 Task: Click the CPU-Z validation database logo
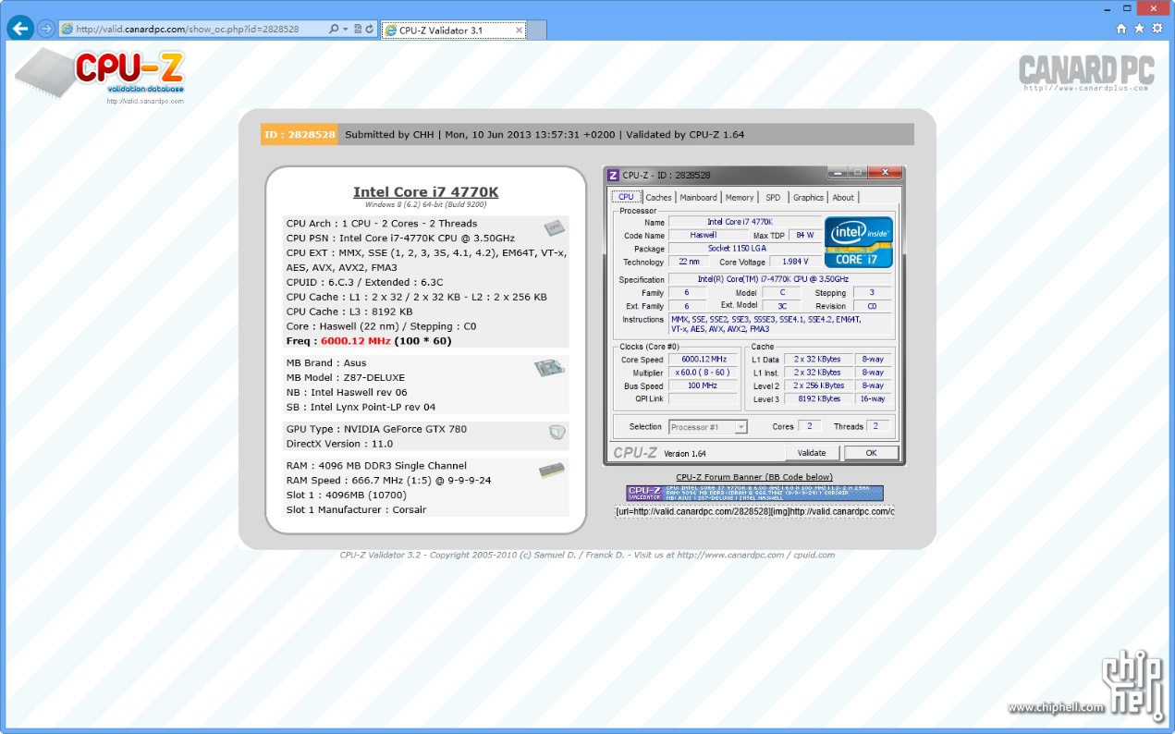tap(101, 74)
